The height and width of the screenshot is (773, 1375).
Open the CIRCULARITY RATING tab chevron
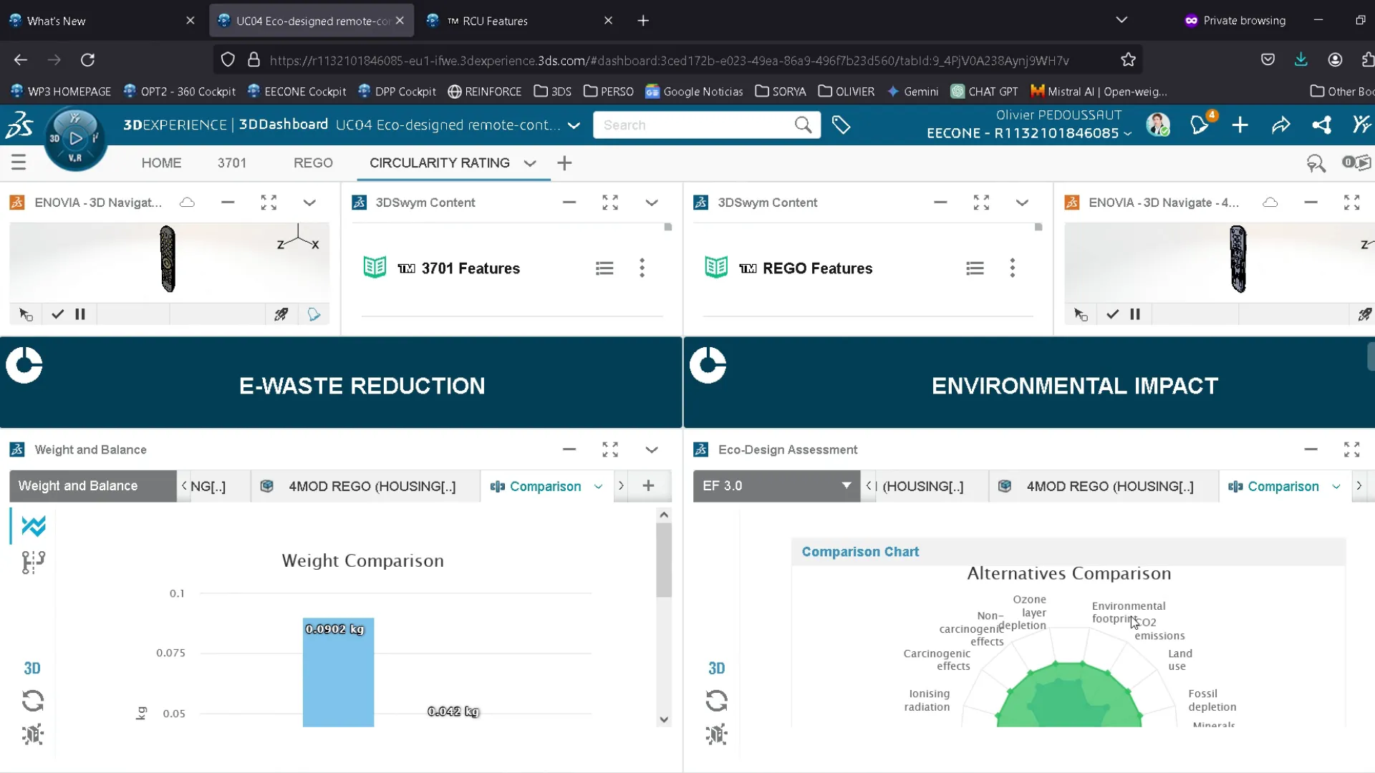(530, 163)
